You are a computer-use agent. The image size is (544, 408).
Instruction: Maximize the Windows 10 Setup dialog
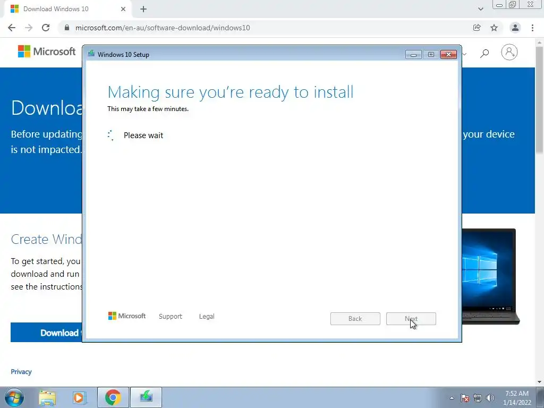tap(431, 55)
